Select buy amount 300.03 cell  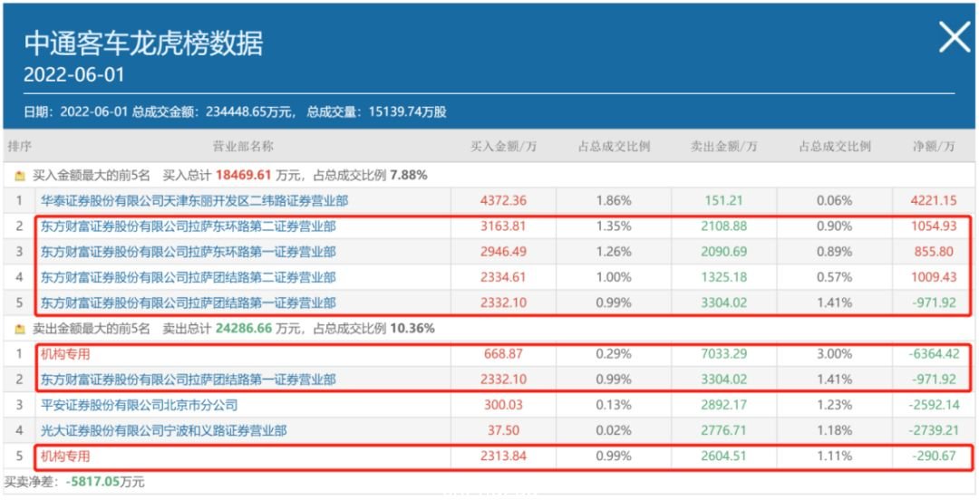(503, 405)
